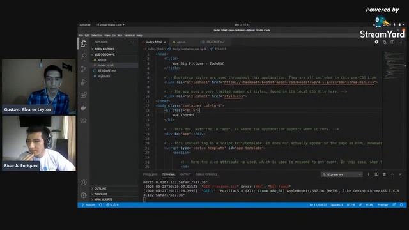Switch to the Problems panel tab
This screenshot has width=409, height=230.
click(x=150, y=174)
